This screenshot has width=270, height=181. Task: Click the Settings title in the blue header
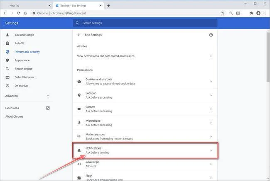[12, 23]
